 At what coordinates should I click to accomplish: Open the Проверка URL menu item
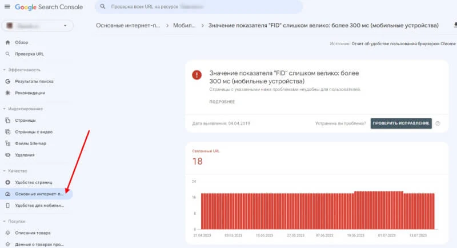(x=30, y=54)
